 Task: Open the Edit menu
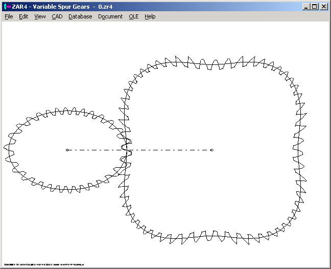(x=23, y=16)
